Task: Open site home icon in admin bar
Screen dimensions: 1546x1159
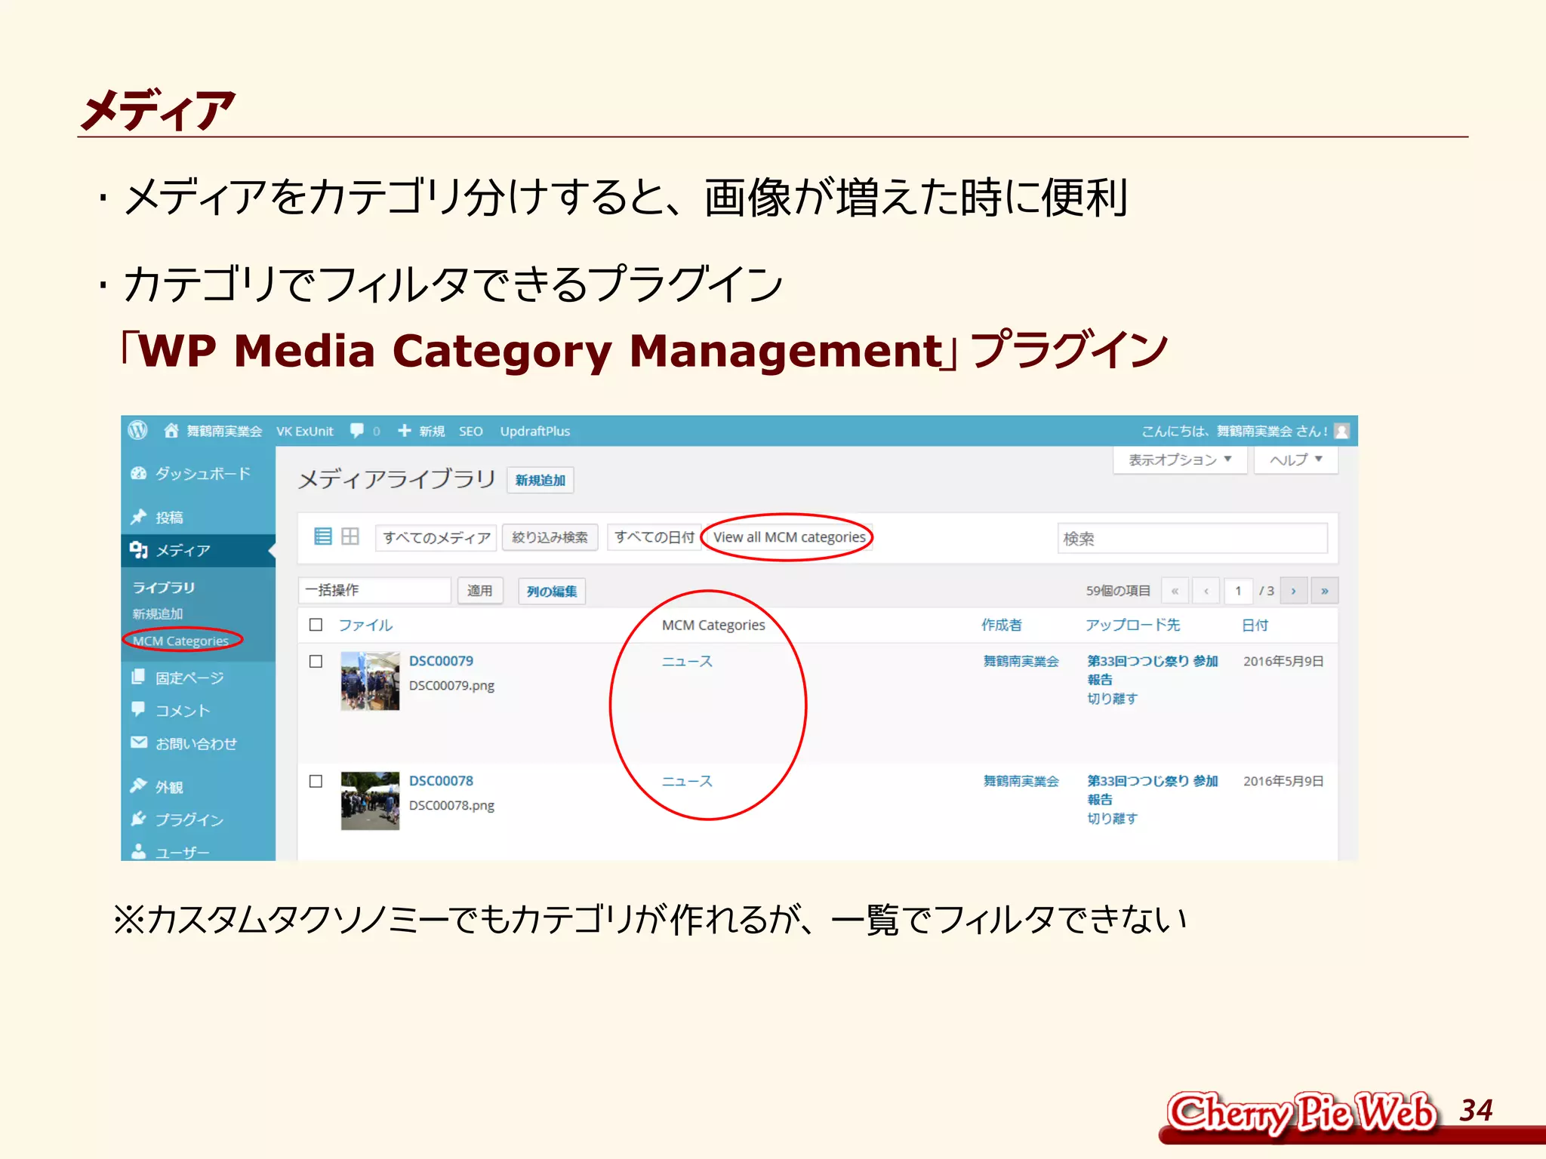Action: coord(171,430)
